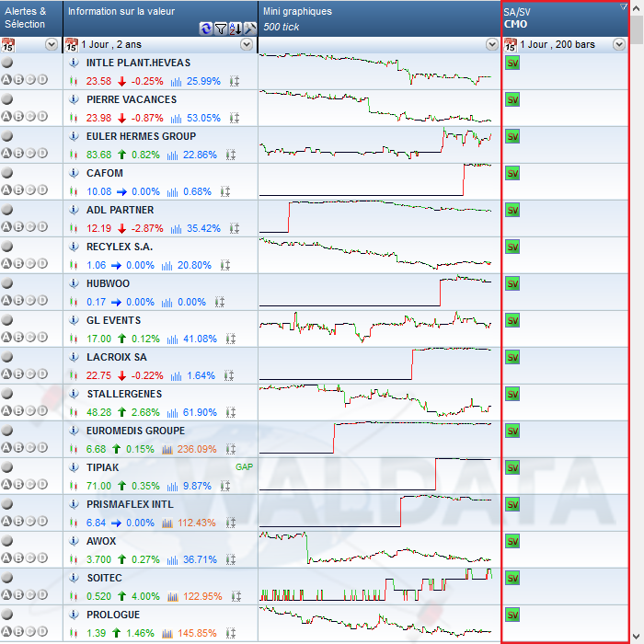Click volatility range icon for LACROIX SA
This screenshot has height=644, width=644.
(229, 375)
